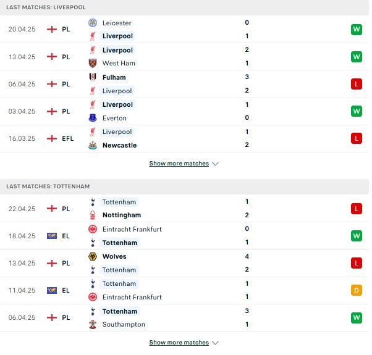
Task: Open the Liverpool vs Newcastle EFL match row
Action: [184, 139]
